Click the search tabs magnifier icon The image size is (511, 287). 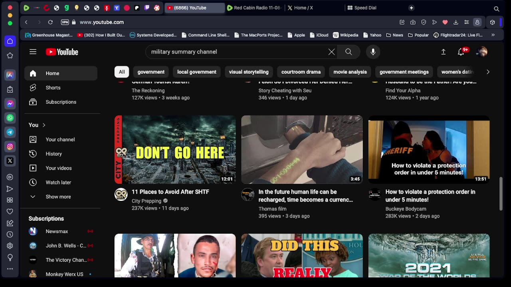click(x=497, y=8)
